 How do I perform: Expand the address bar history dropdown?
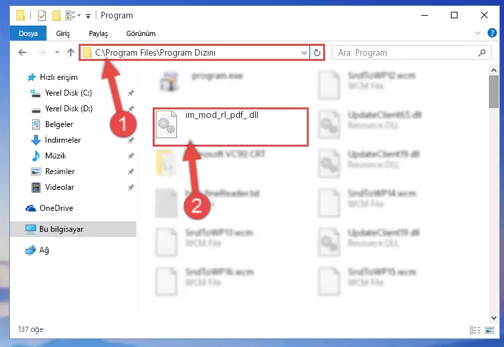[303, 52]
